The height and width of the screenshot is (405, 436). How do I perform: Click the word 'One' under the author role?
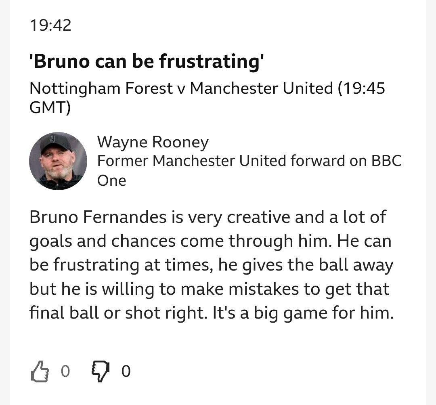pyautogui.click(x=111, y=180)
